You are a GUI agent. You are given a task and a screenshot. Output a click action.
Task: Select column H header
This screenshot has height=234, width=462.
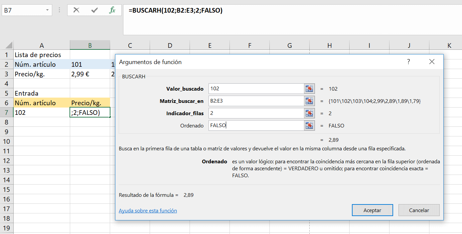point(329,45)
